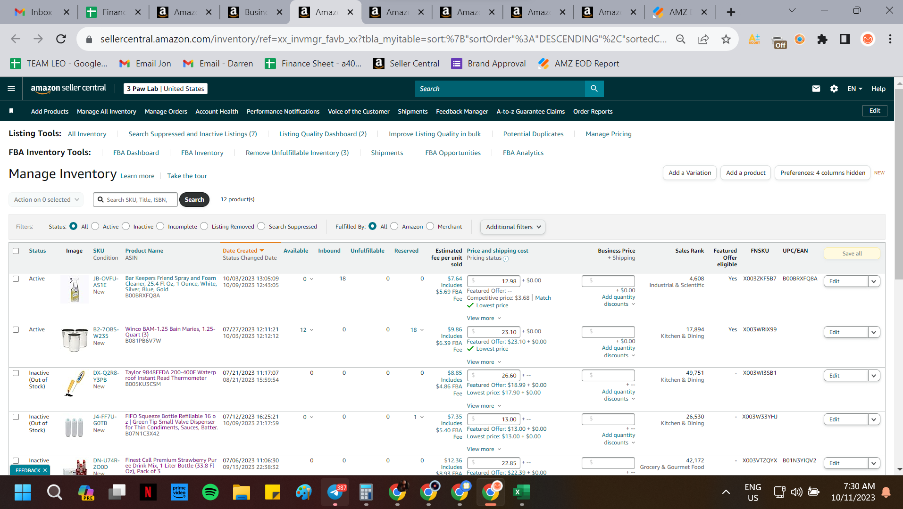
Task: Open the Extensions puzzle piece icon
Action: [822, 39]
